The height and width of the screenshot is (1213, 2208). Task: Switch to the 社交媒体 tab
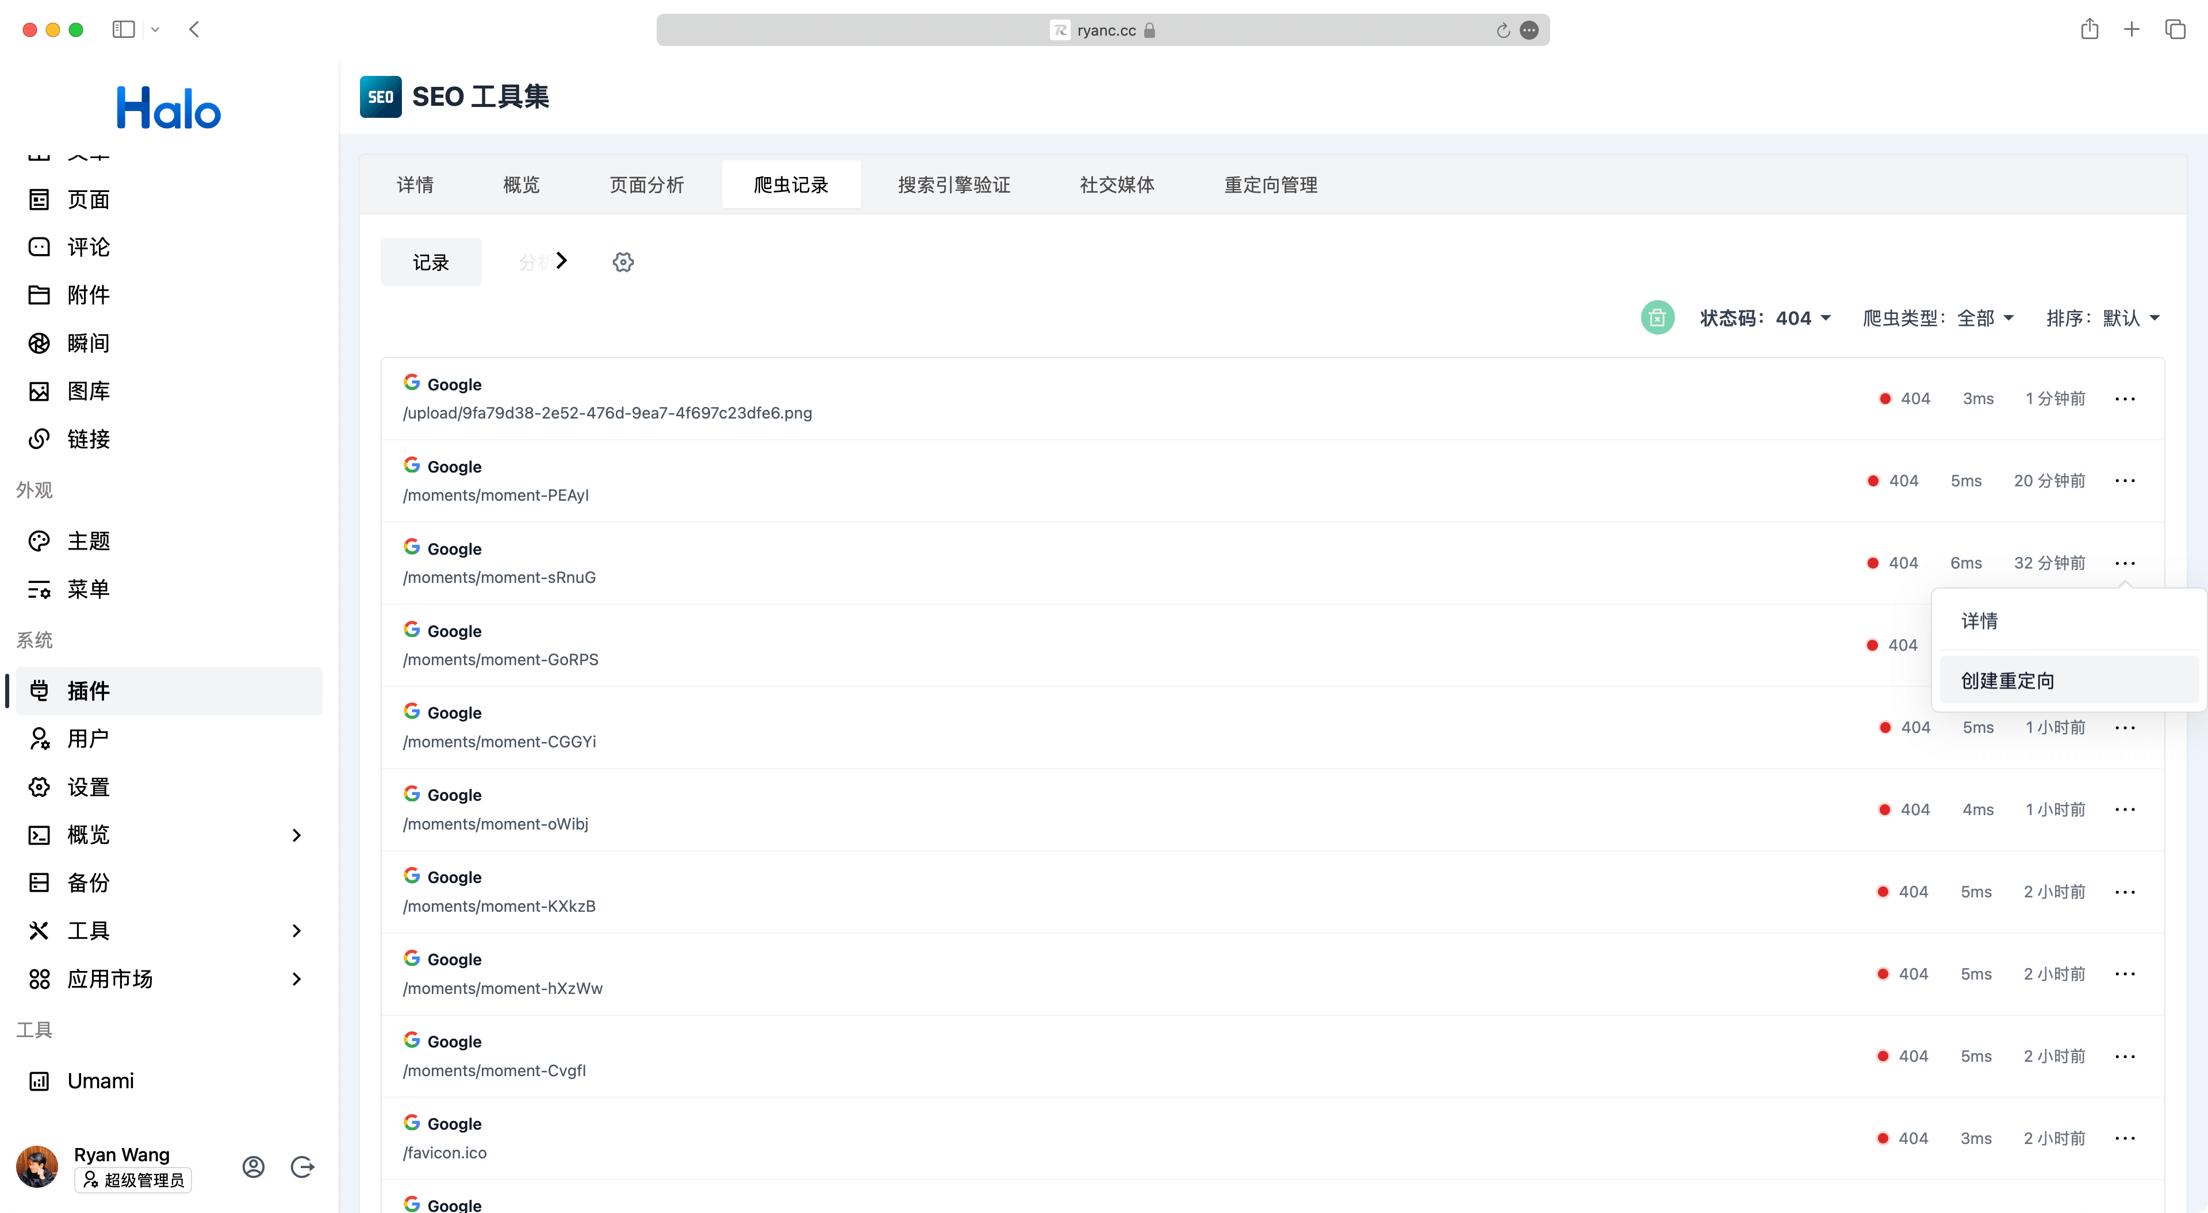pos(1117,185)
